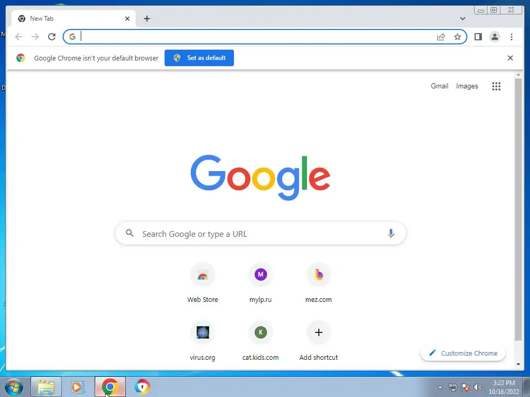Screen dimensions: 530x397
Task: Open the volume speaker tray icon
Action: coord(478,387)
